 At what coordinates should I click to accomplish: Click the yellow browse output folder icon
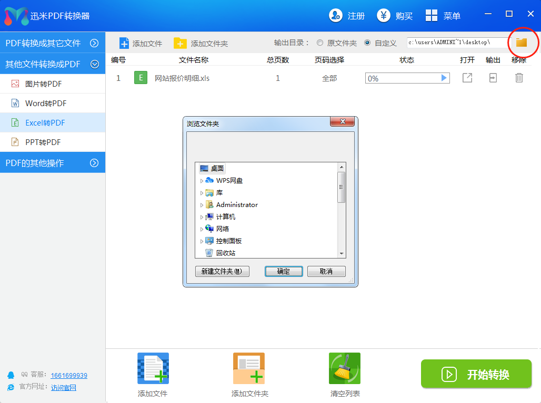click(521, 43)
